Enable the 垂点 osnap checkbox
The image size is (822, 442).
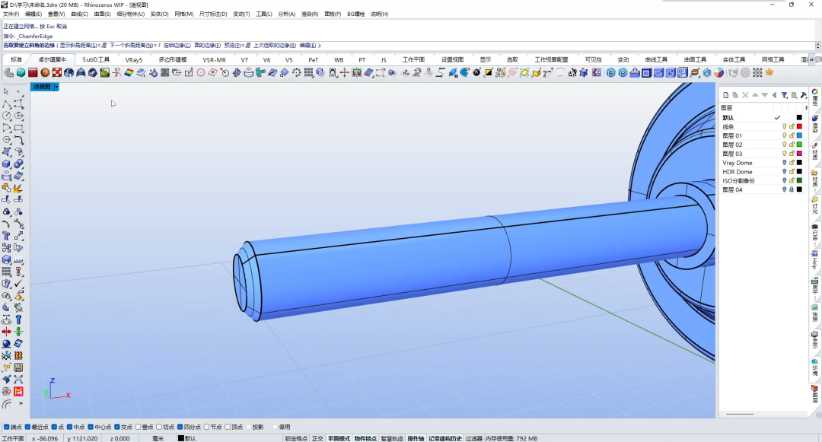pyautogui.click(x=138, y=427)
